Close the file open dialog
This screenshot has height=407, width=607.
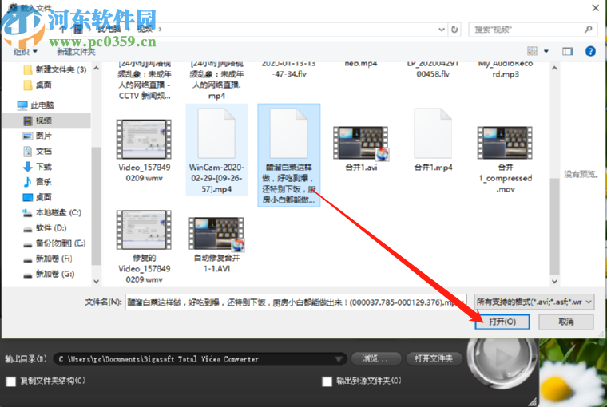tap(595, 8)
